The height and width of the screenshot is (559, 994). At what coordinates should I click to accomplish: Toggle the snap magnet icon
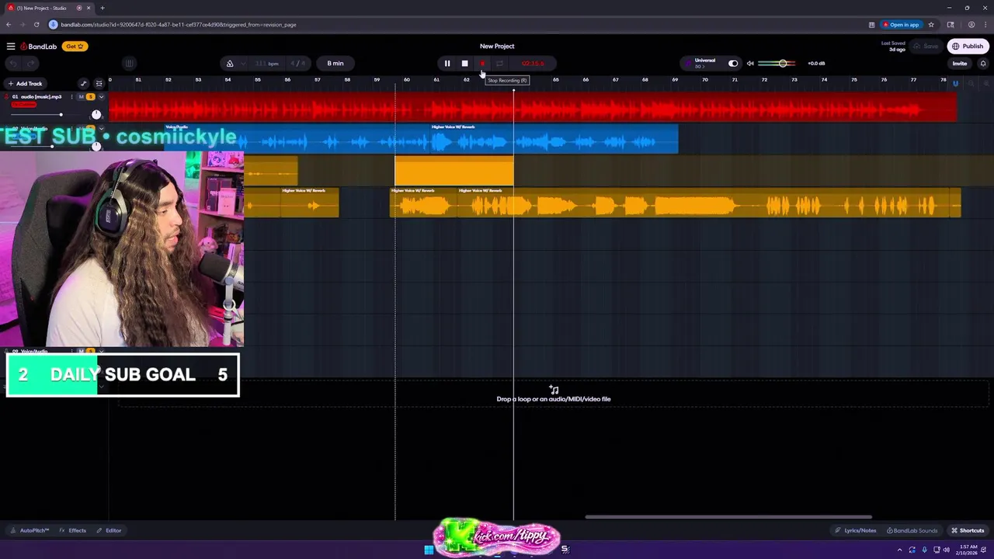955,84
